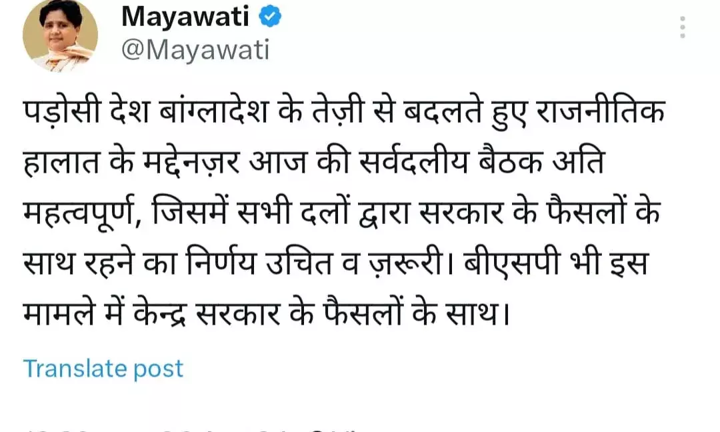
Task: Click the word बीएसपी in the post
Action: point(512,263)
